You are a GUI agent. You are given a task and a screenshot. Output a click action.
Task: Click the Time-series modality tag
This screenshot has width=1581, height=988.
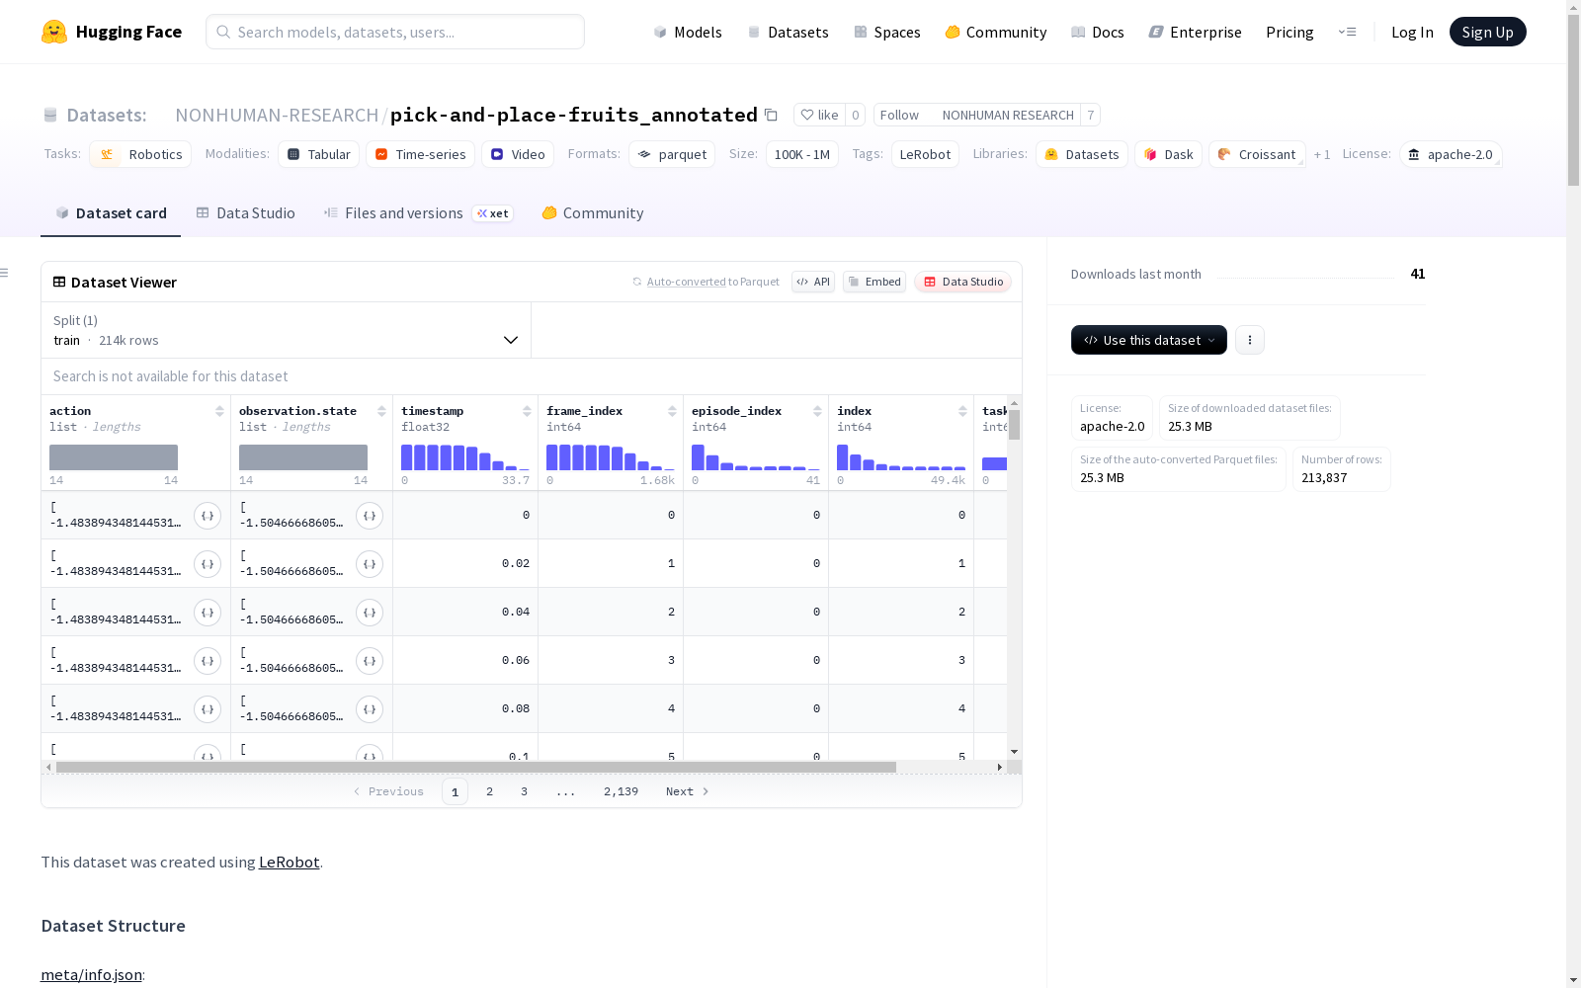pyautogui.click(x=420, y=154)
